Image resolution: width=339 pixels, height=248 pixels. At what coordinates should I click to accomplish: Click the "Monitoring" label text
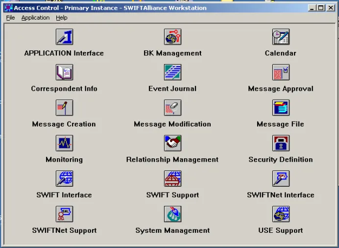point(64,160)
